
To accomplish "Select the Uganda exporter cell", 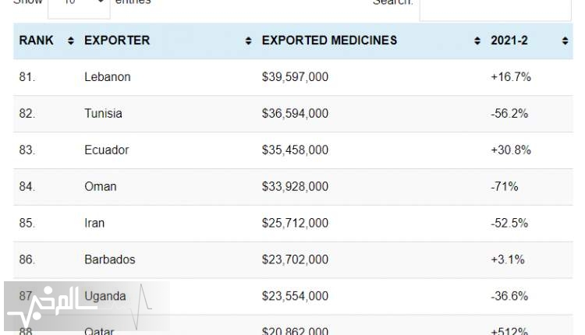I will [x=105, y=296].
